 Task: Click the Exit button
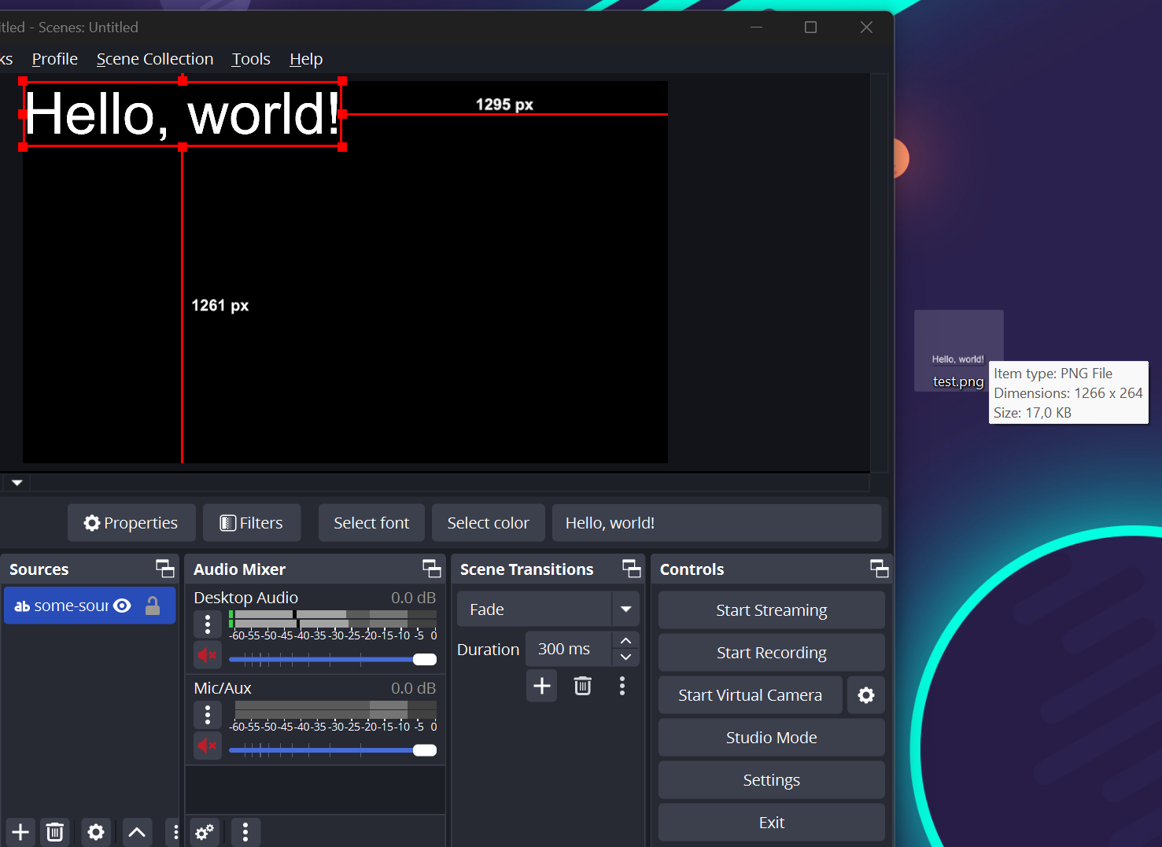[x=772, y=823]
